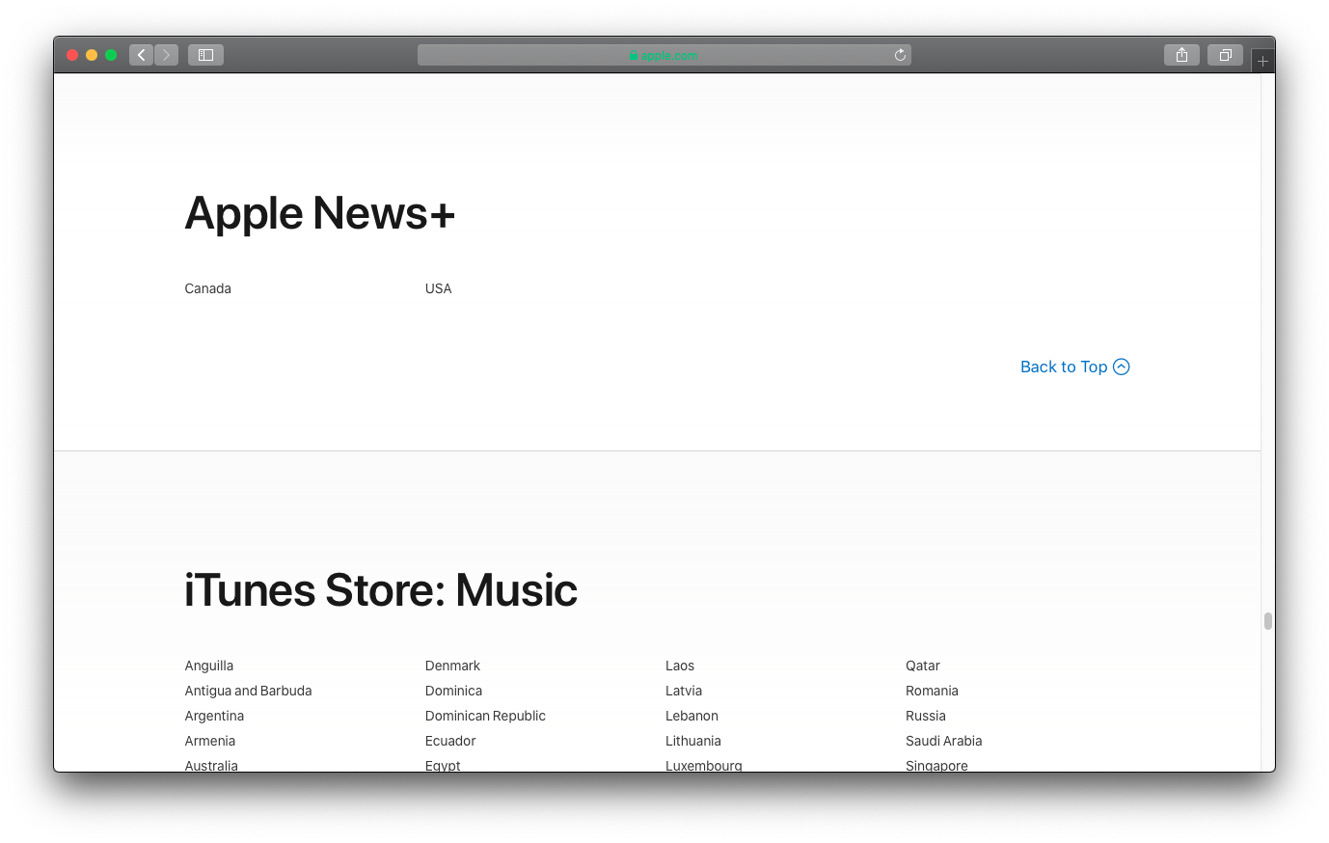Click Latvia in the country list
Screen dimensions: 1329x843
coord(684,691)
